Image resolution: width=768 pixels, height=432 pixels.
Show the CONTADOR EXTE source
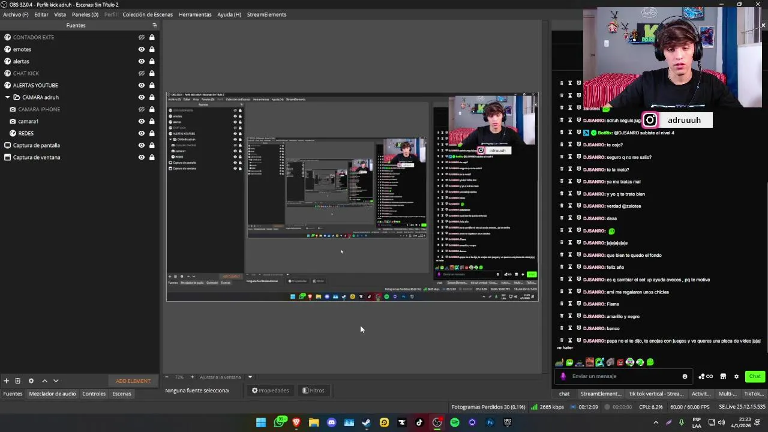tap(142, 37)
